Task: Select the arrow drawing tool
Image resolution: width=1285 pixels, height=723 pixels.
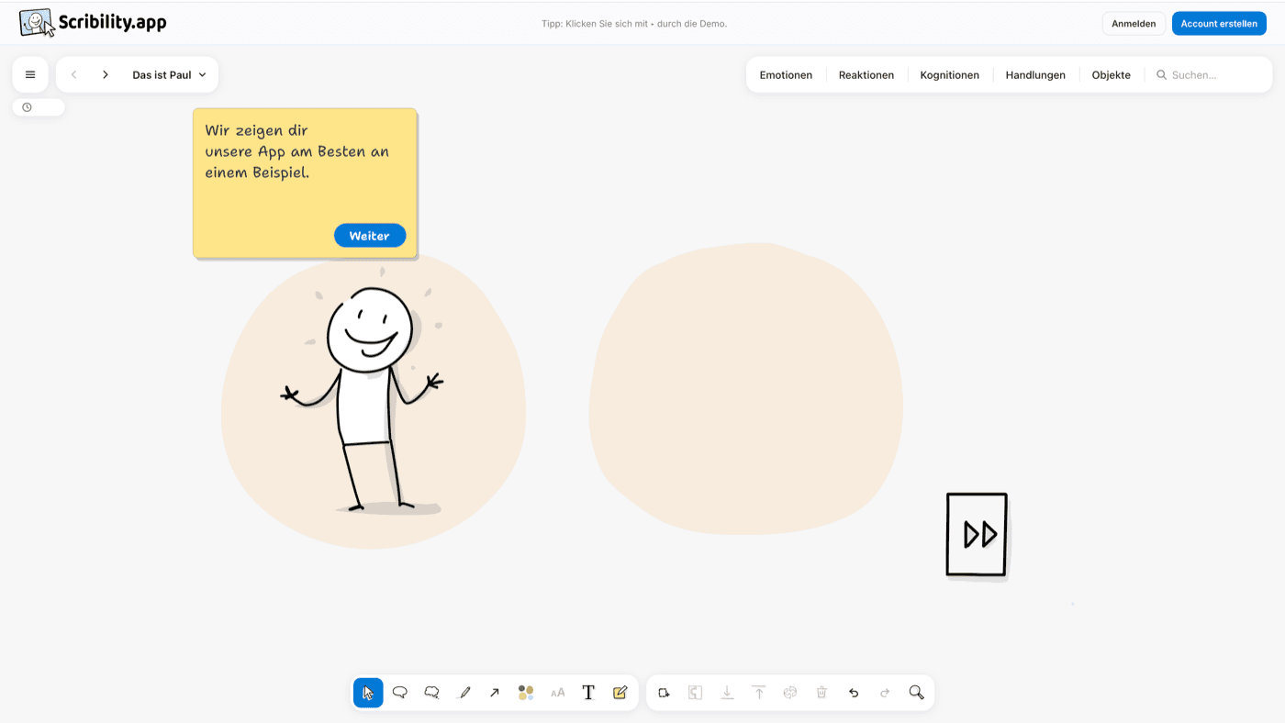Action: coord(495,693)
